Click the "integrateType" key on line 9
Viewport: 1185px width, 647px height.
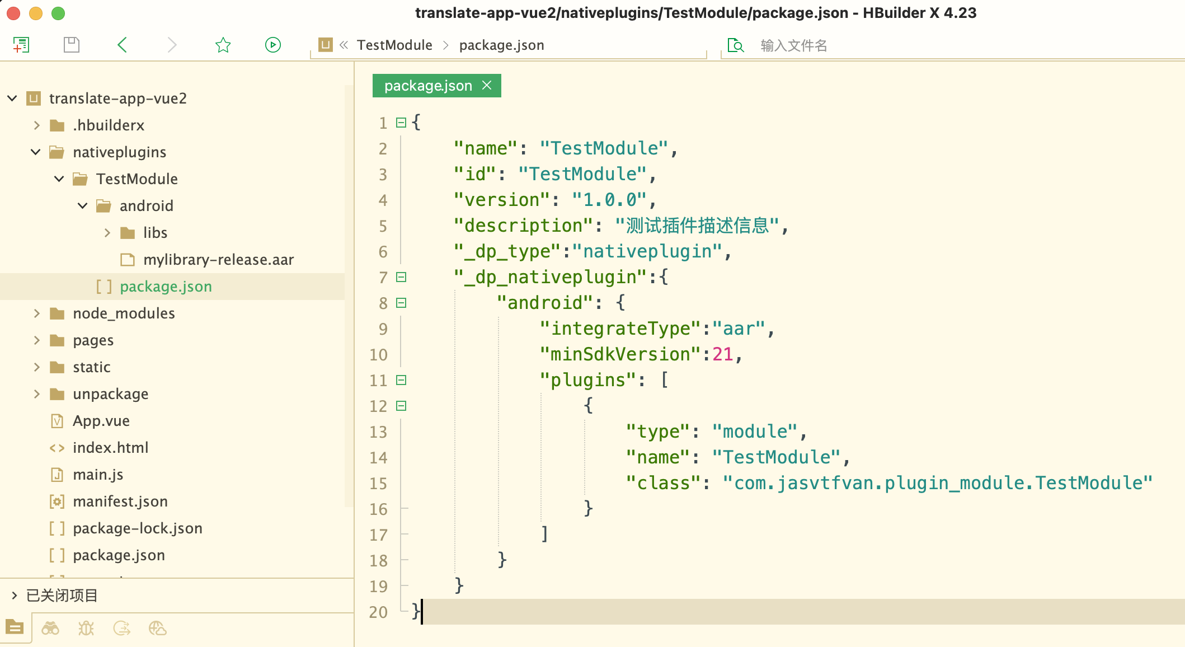(x=620, y=329)
